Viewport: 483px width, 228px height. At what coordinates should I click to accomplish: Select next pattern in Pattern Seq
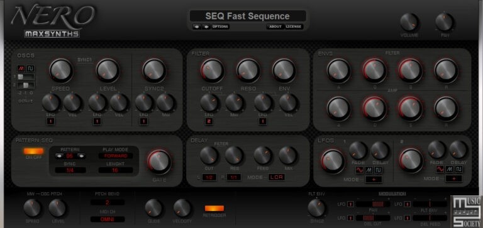tap(81, 156)
